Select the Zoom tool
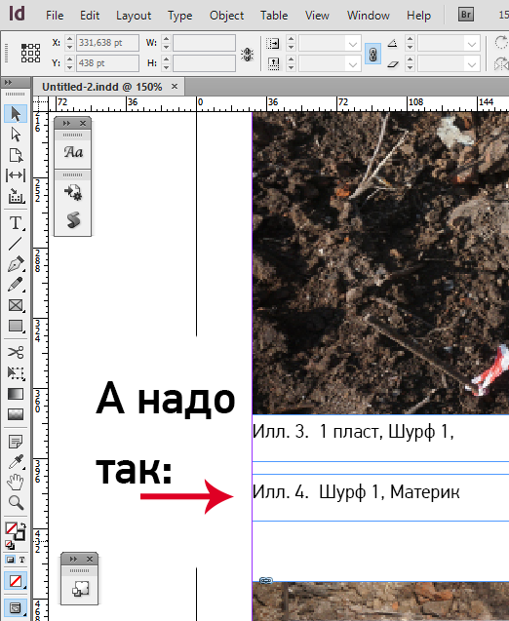This screenshot has width=509, height=621. pos(16,503)
